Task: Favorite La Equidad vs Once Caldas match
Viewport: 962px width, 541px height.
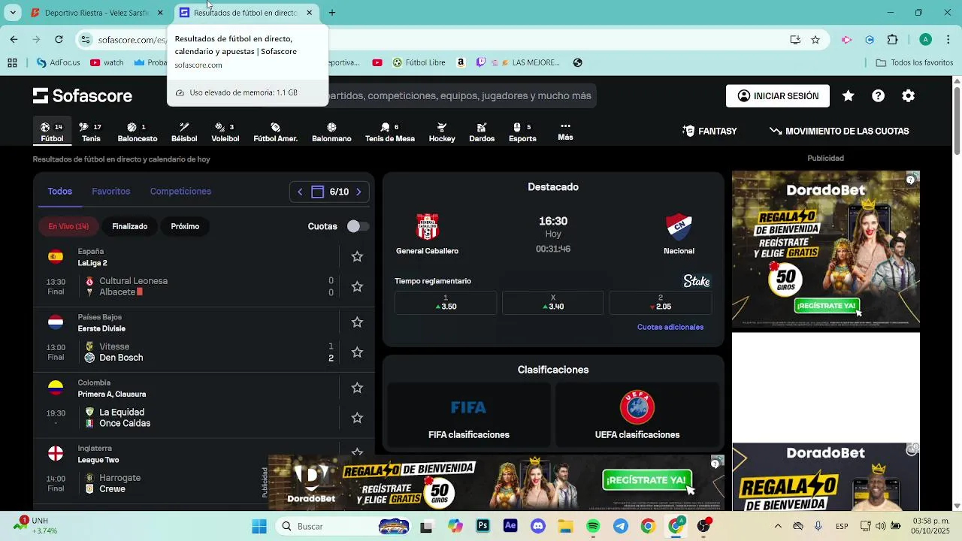Action: [x=357, y=417]
